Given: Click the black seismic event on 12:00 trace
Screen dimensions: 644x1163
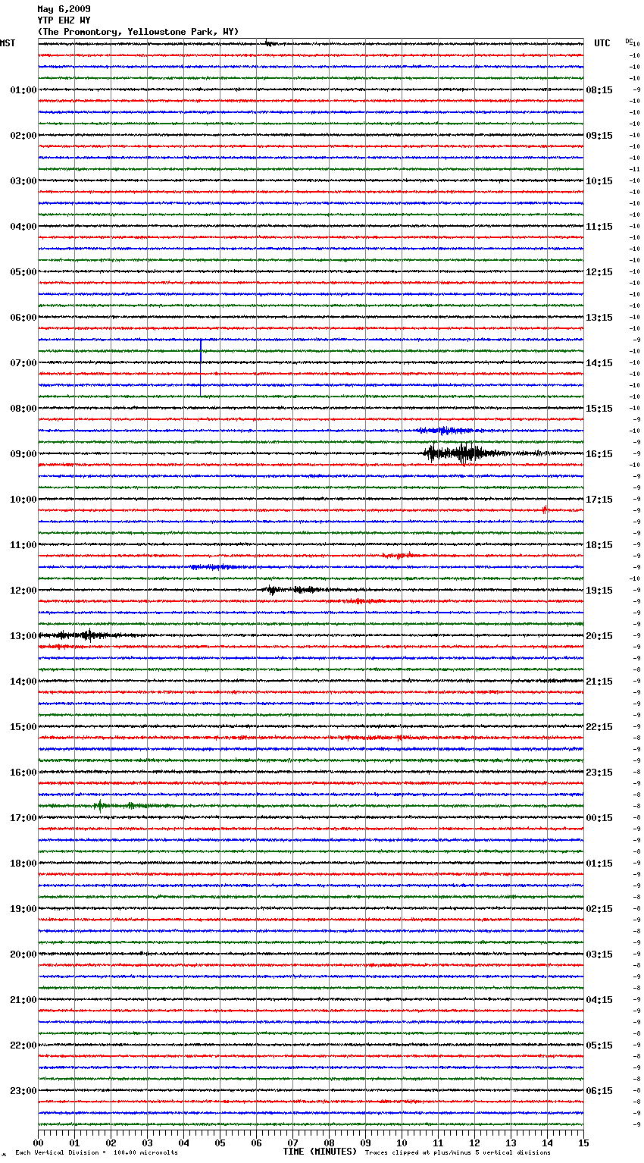Looking at the screenshot, I should [295, 589].
